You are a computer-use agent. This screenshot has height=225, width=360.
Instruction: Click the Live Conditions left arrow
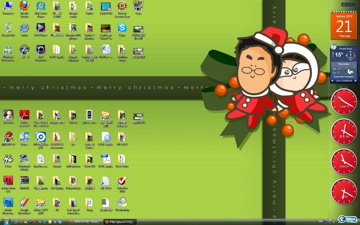pyautogui.click(x=332, y=81)
